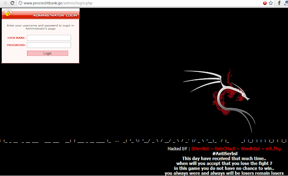Click the red 'BlJemBeX' name
Viewport: 288px width, 176px height.
pyautogui.click(x=200, y=149)
